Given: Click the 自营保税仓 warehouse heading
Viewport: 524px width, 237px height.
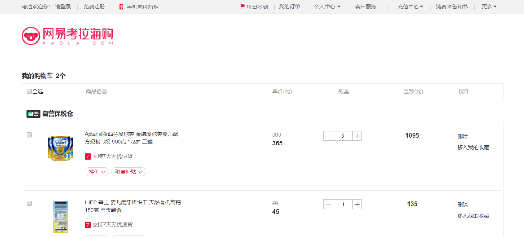Looking at the screenshot, I should 58,114.
